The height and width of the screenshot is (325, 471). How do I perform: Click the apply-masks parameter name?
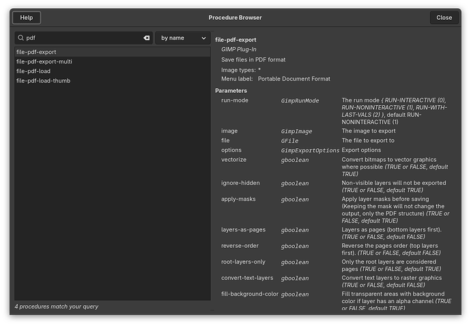[x=238, y=199]
